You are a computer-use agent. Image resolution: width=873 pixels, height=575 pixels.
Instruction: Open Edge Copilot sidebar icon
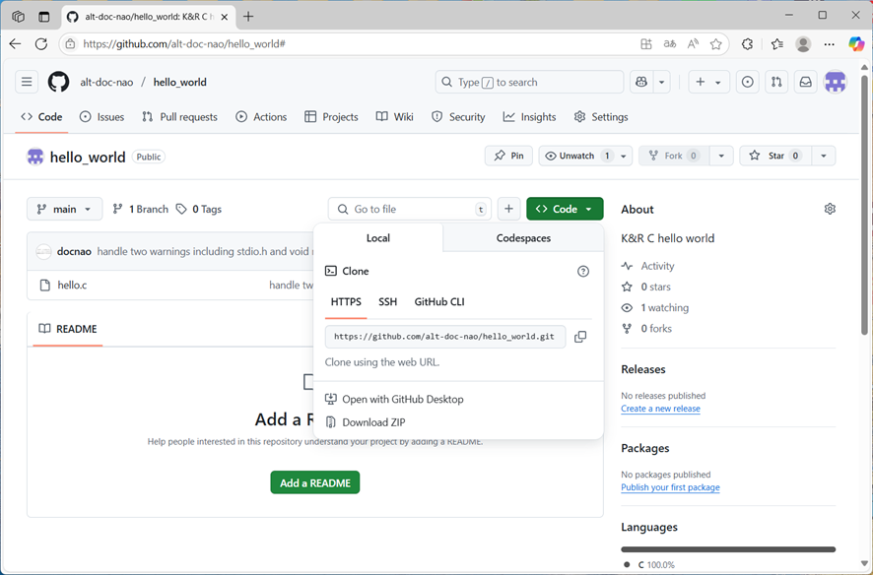[x=855, y=44]
